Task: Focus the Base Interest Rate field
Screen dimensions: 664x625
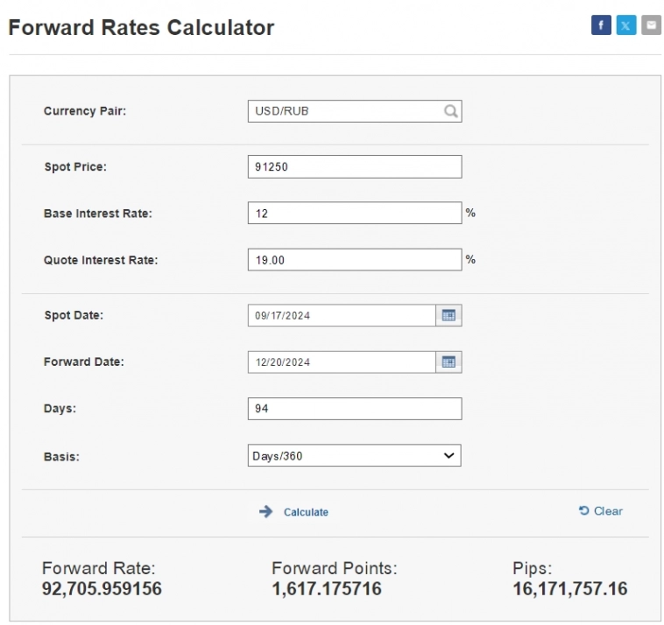Action: point(354,214)
